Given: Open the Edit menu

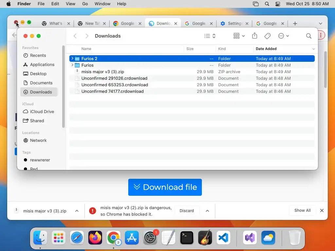Looking at the screenshot, I should tap(55, 4).
